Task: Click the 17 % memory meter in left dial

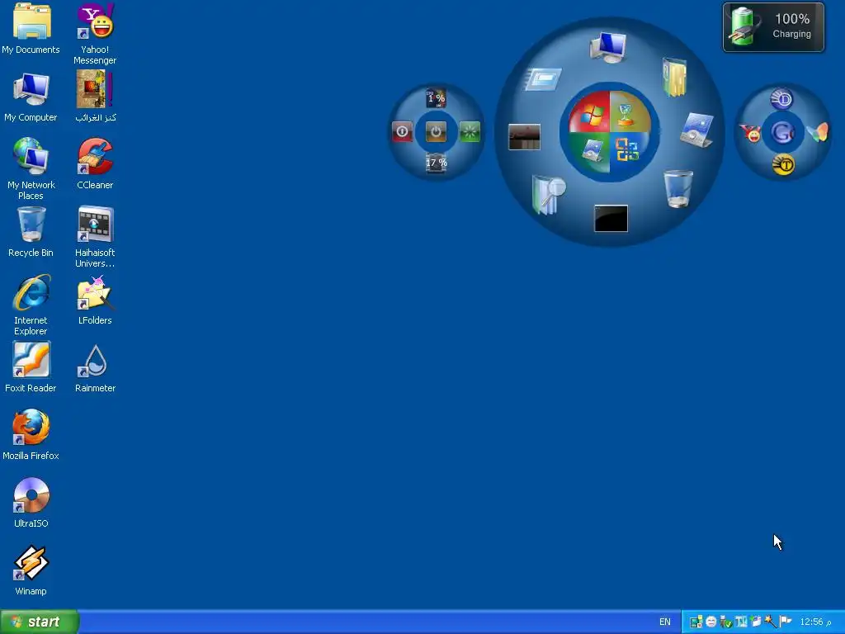Action: 436,163
